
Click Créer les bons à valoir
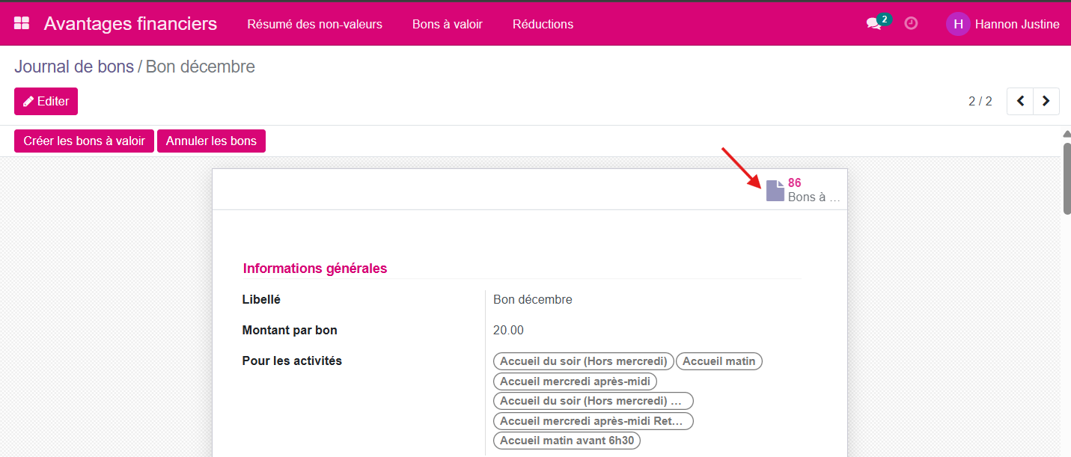coord(84,141)
